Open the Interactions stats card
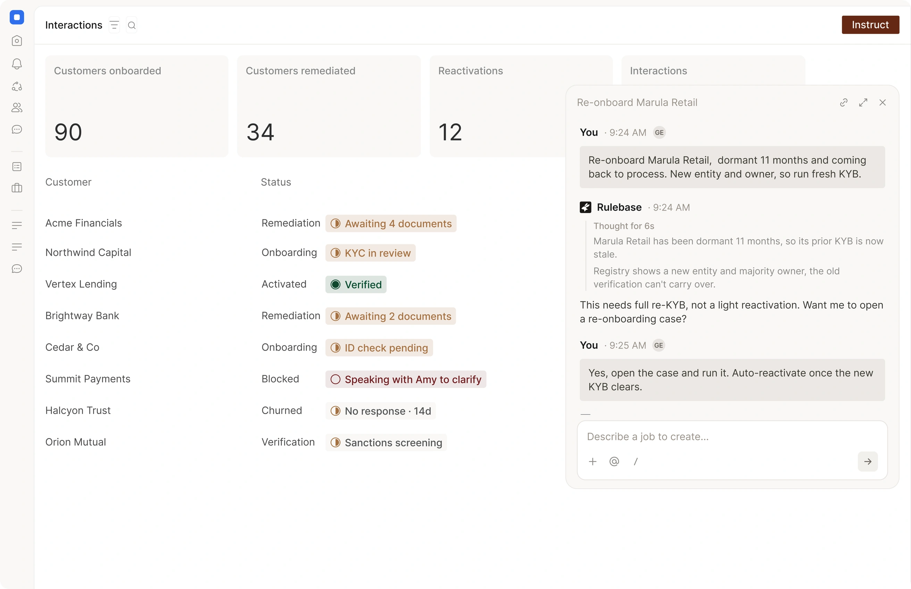This screenshot has height=589, width=911. tap(713, 70)
